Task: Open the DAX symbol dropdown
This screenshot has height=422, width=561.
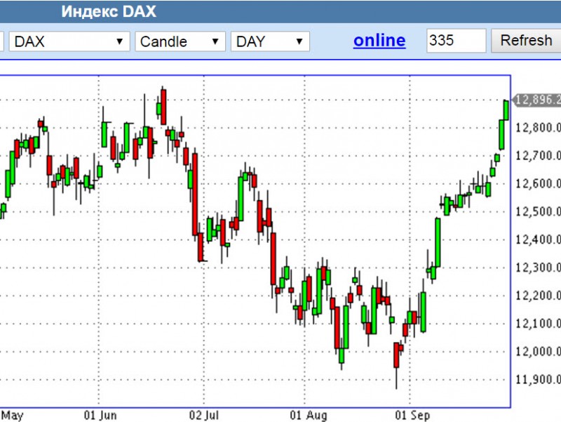Action: click(x=70, y=41)
